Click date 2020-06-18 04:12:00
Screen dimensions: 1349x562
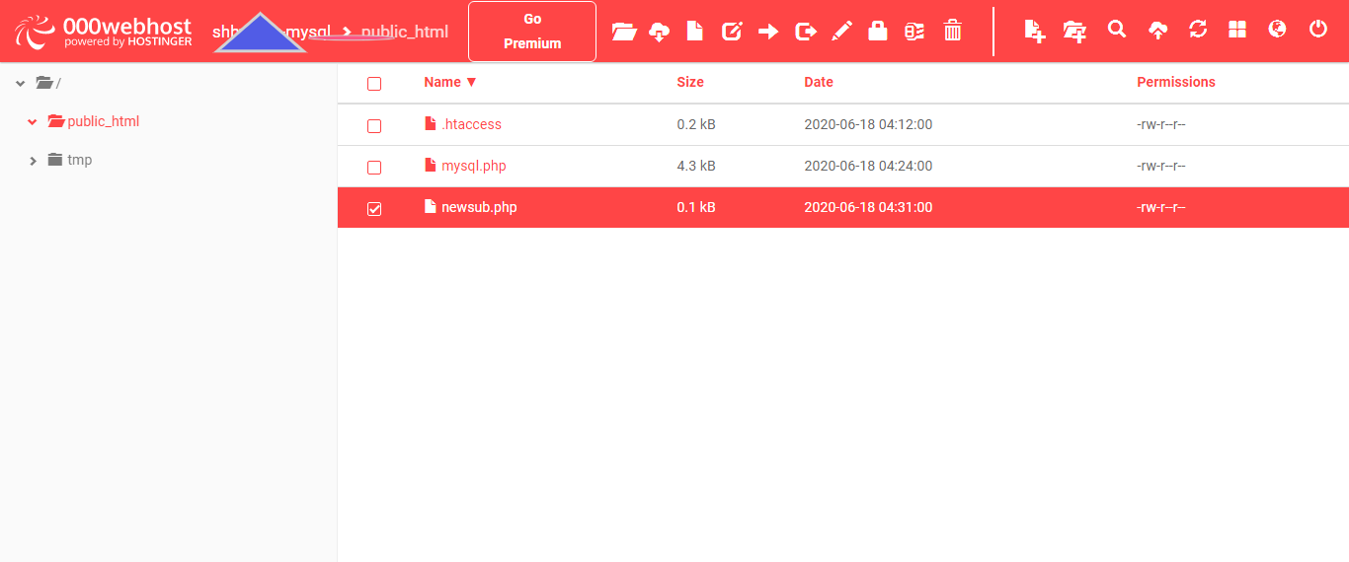tap(868, 124)
